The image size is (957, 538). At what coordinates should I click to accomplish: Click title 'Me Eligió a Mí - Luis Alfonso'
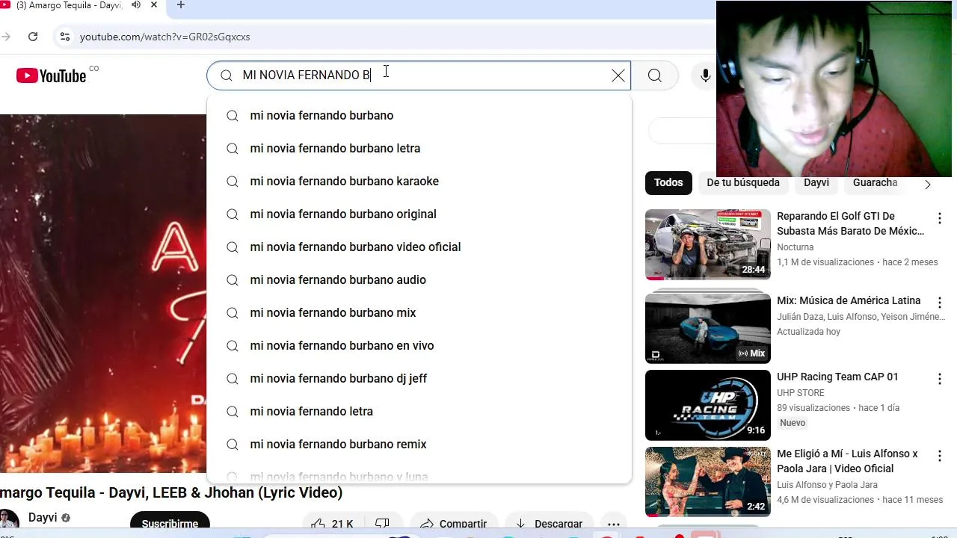(x=847, y=461)
